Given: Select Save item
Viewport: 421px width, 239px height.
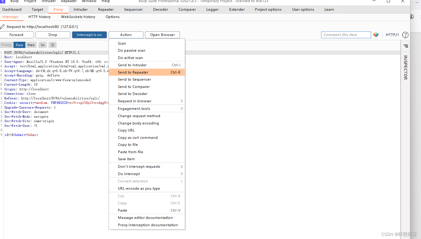Looking at the screenshot, I should pyautogui.click(x=147, y=159).
